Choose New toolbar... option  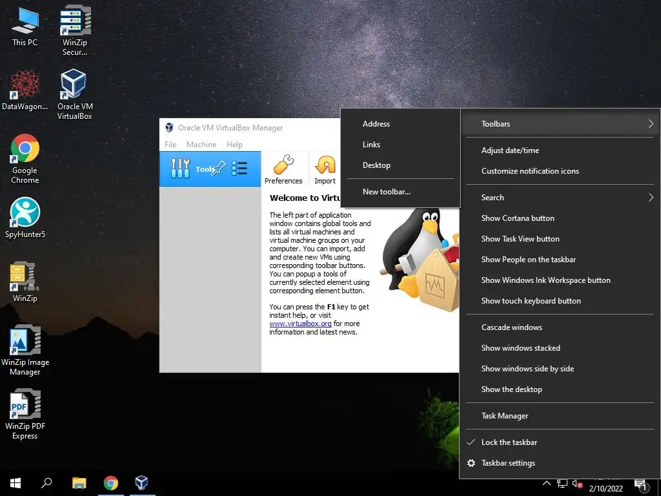pyautogui.click(x=400, y=191)
